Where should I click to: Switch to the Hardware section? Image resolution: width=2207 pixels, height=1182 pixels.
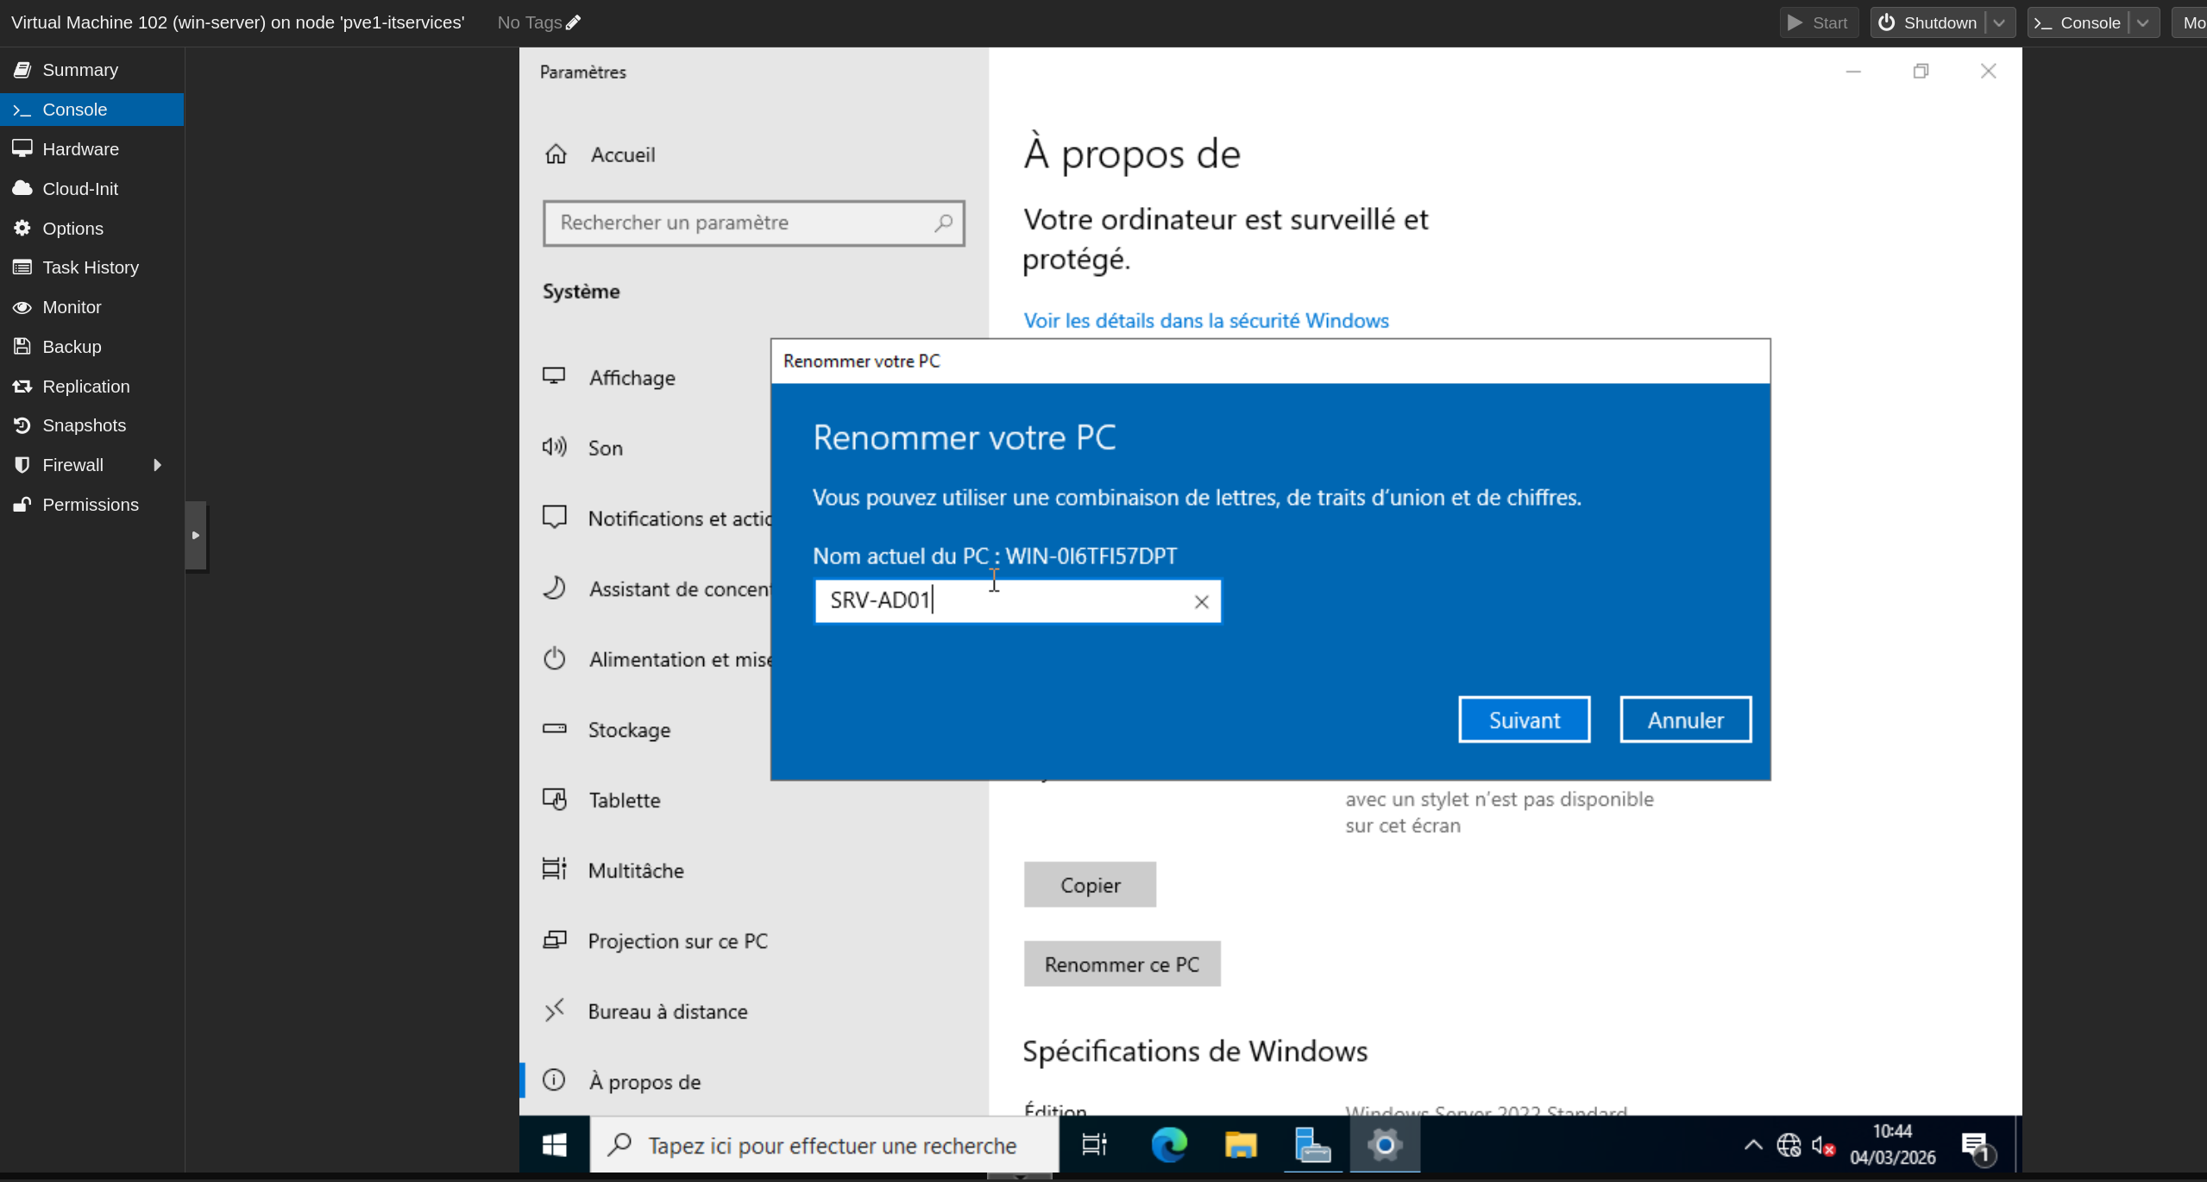coord(80,149)
